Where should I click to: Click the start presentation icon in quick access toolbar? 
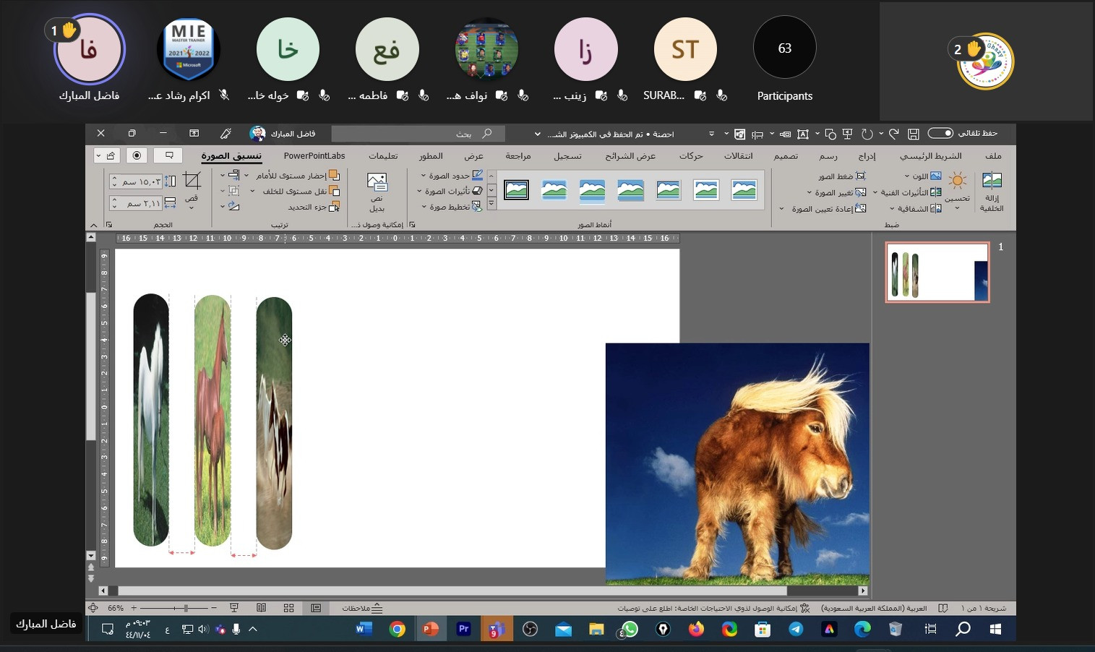pos(847,134)
